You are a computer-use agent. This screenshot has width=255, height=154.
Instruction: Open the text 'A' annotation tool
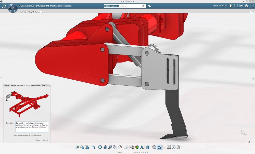coord(142,147)
